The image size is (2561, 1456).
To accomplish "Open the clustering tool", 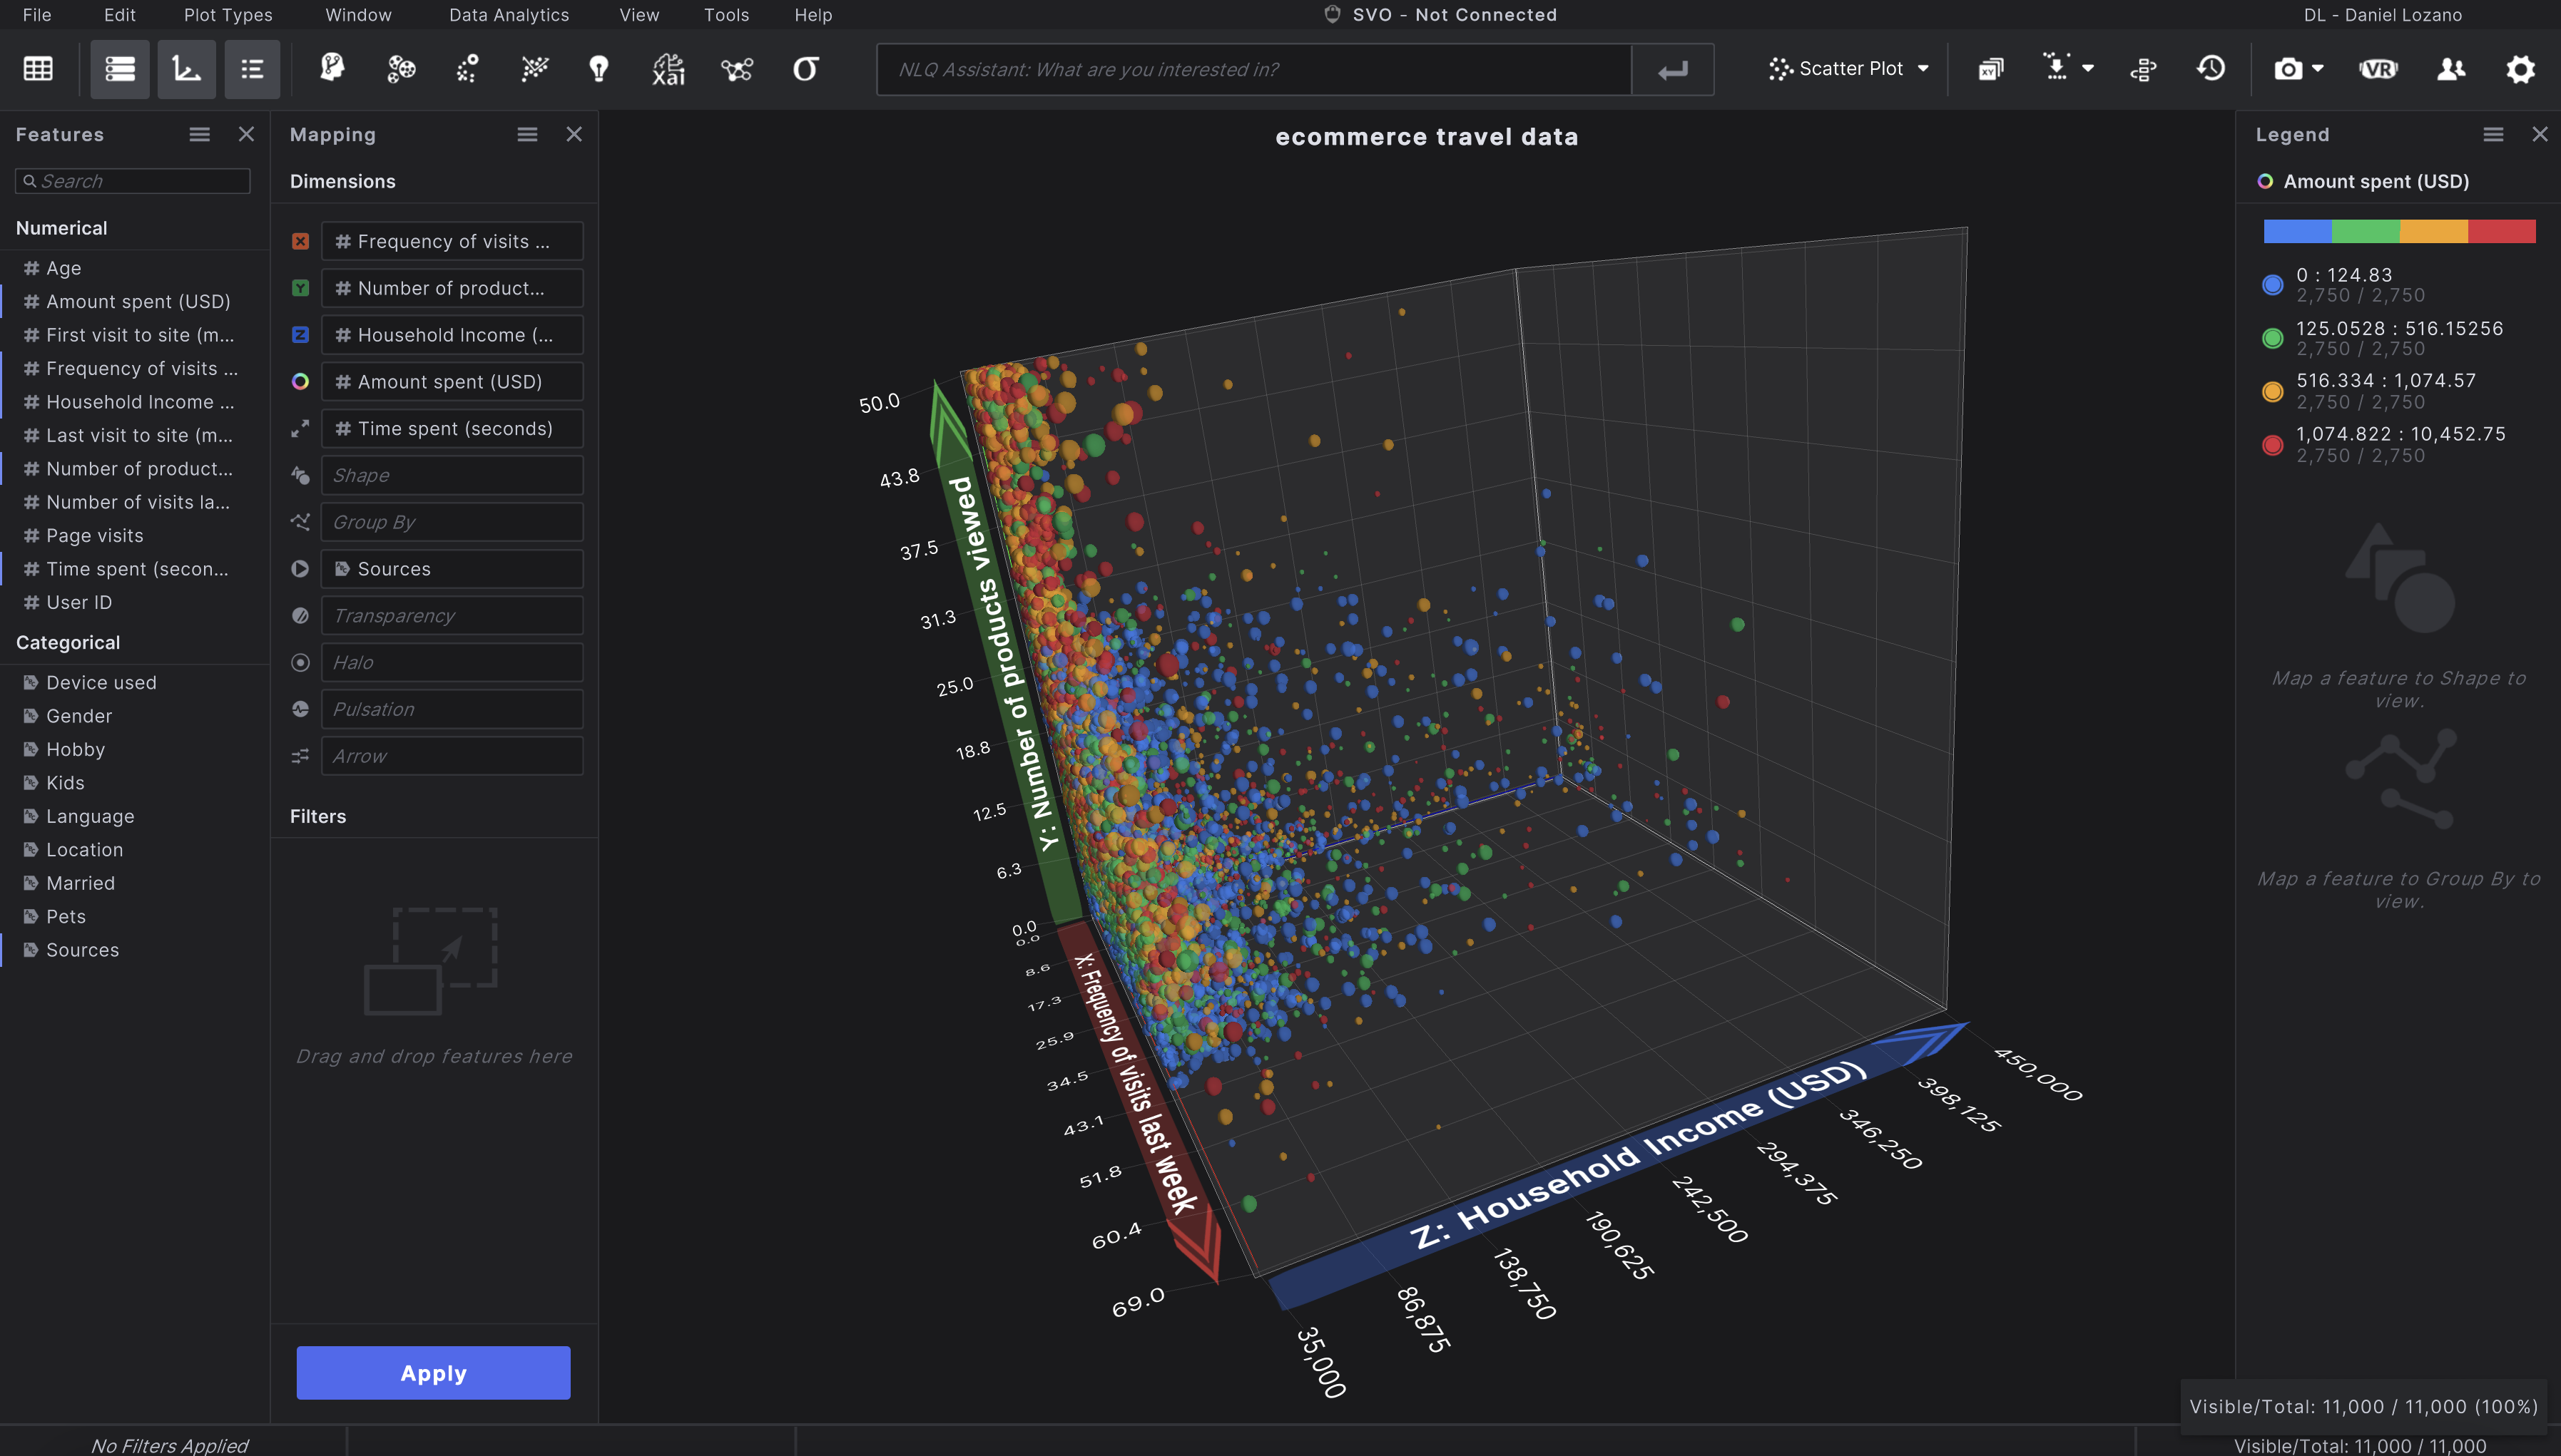I will (x=400, y=69).
